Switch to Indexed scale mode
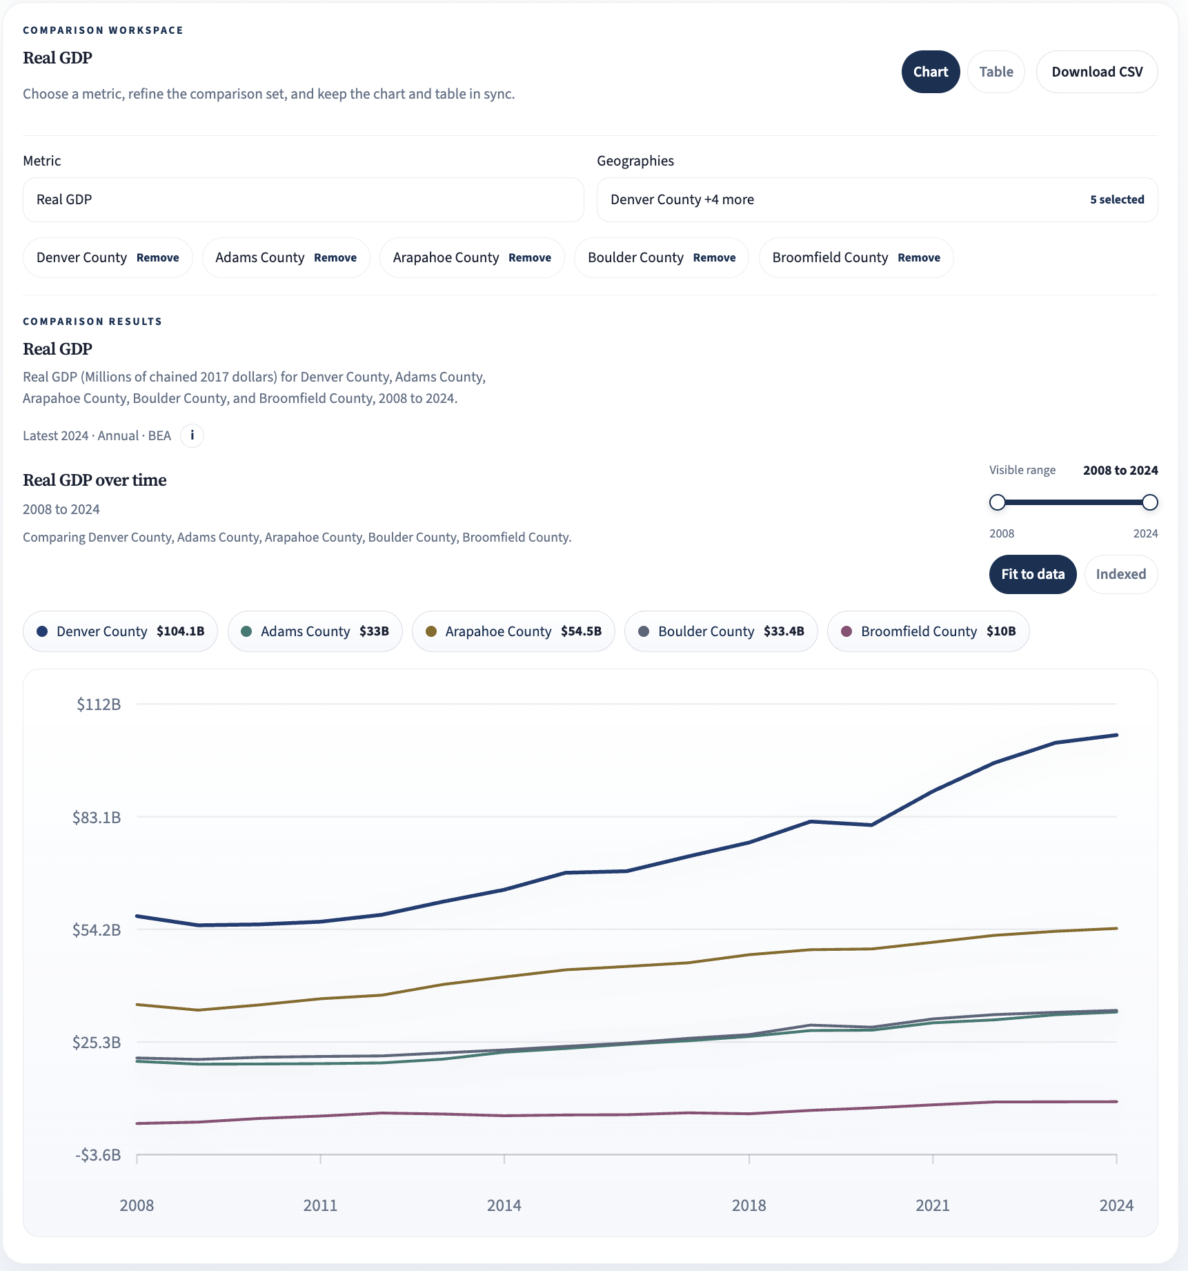The height and width of the screenshot is (1271, 1188). (1120, 574)
